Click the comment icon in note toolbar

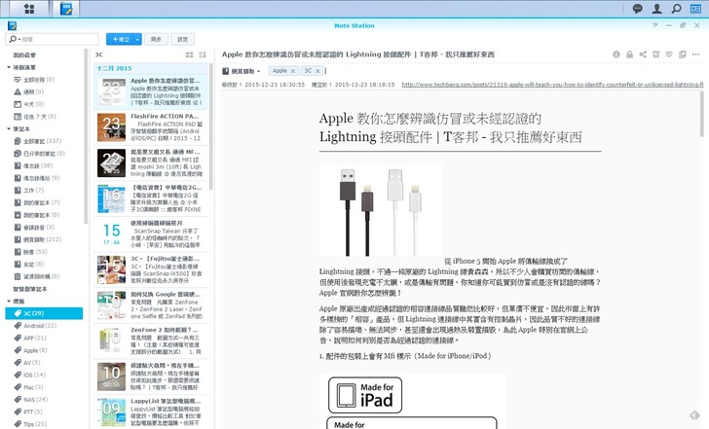click(669, 54)
